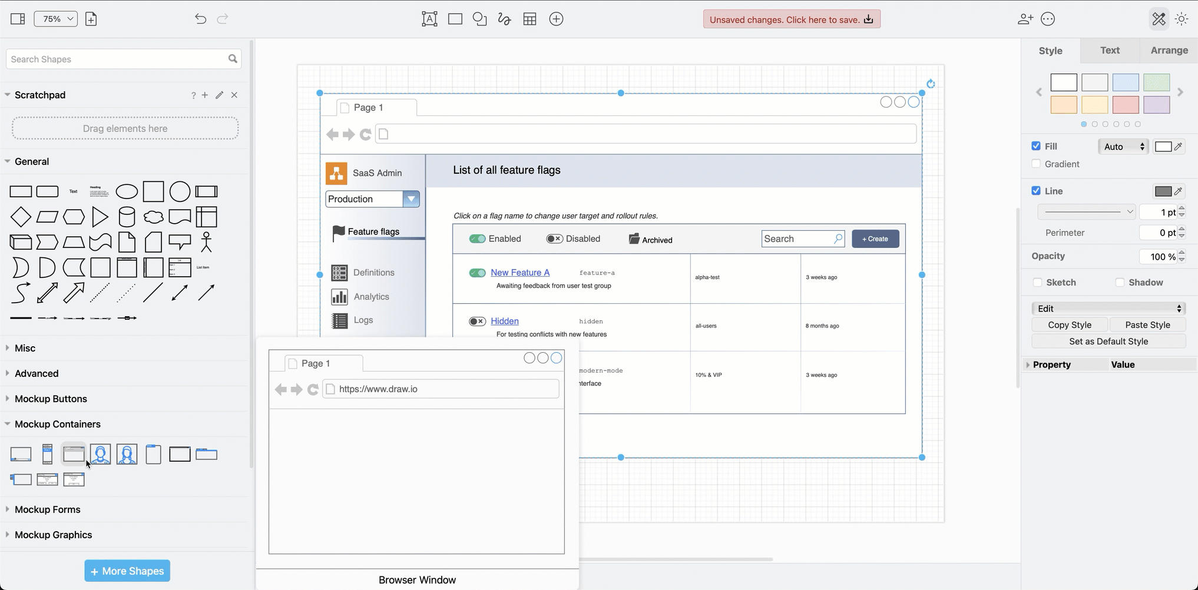Click the Undo icon
This screenshot has height=590, width=1198.
point(200,19)
